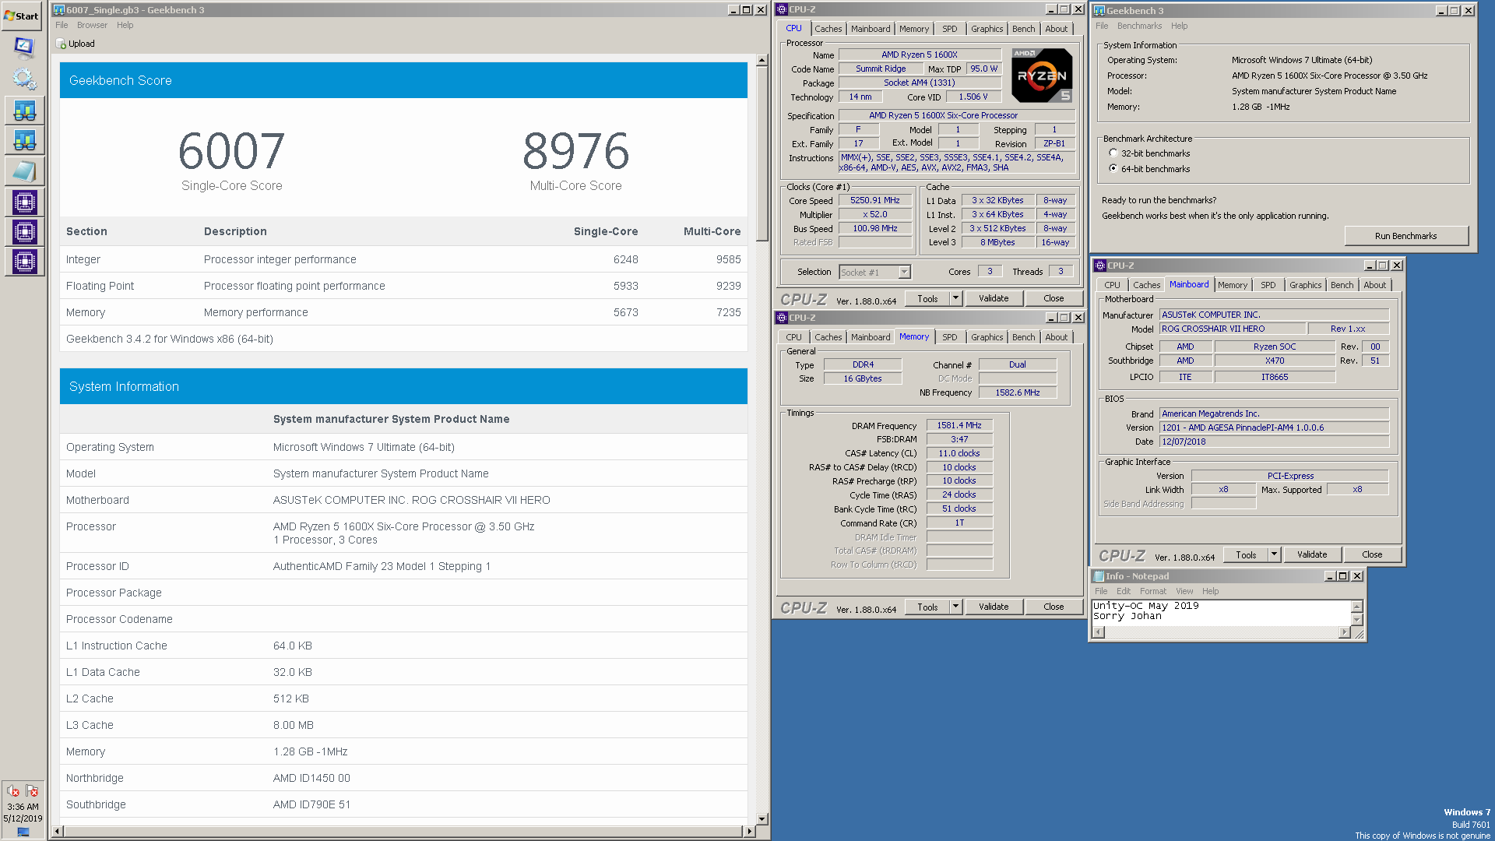This screenshot has height=841, width=1495.
Task: Click the Core Speed value 5250.91 MHz
Action: pos(875,201)
